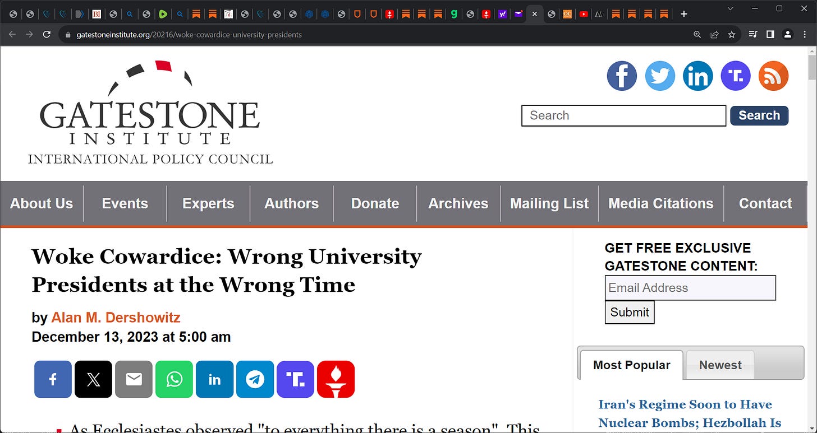
Task: Switch to the purple Yahoo tab
Action: point(502,14)
